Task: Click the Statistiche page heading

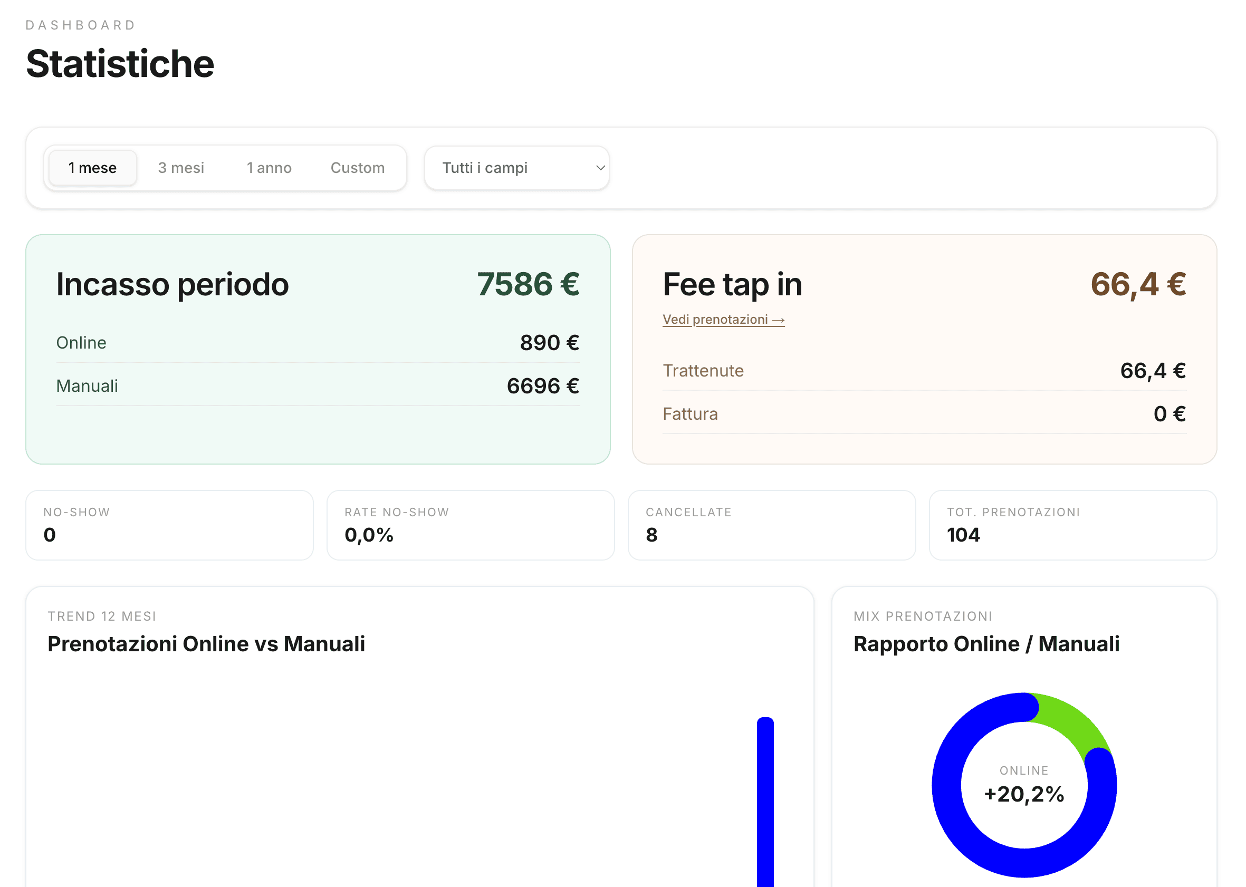Action: [120, 63]
